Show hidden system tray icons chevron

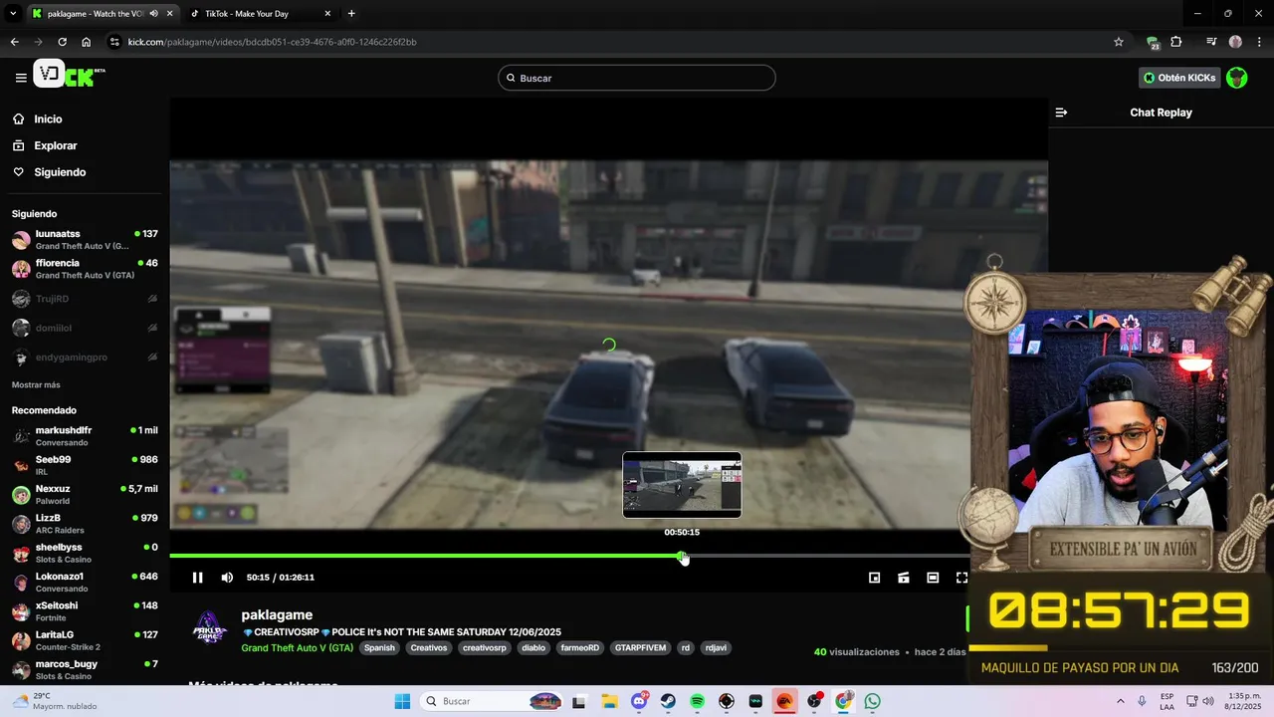[x=1121, y=701]
